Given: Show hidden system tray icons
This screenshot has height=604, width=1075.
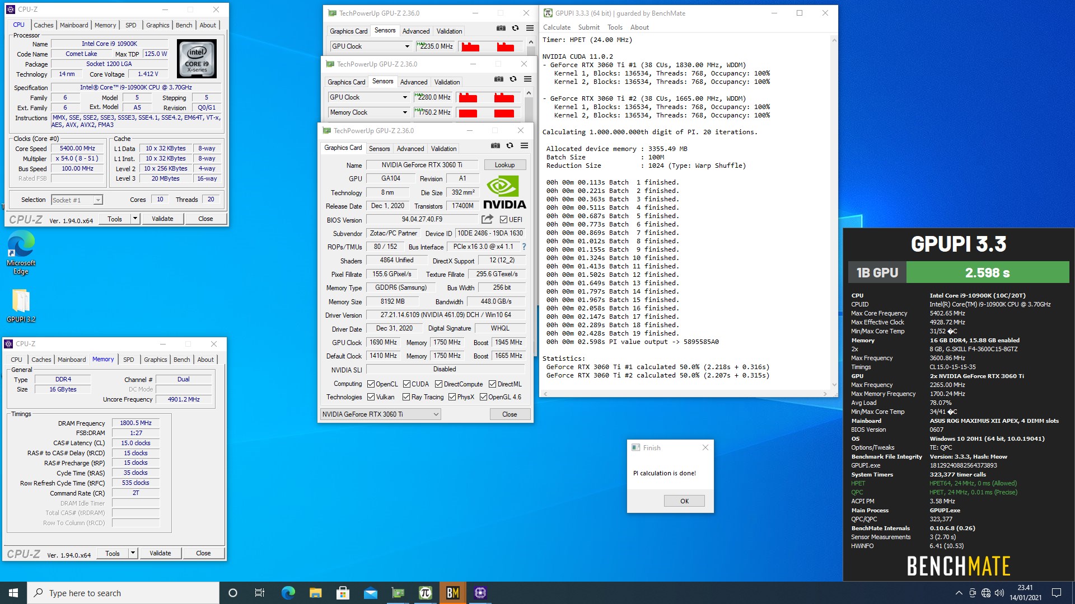Looking at the screenshot, I should click(959, 593).
